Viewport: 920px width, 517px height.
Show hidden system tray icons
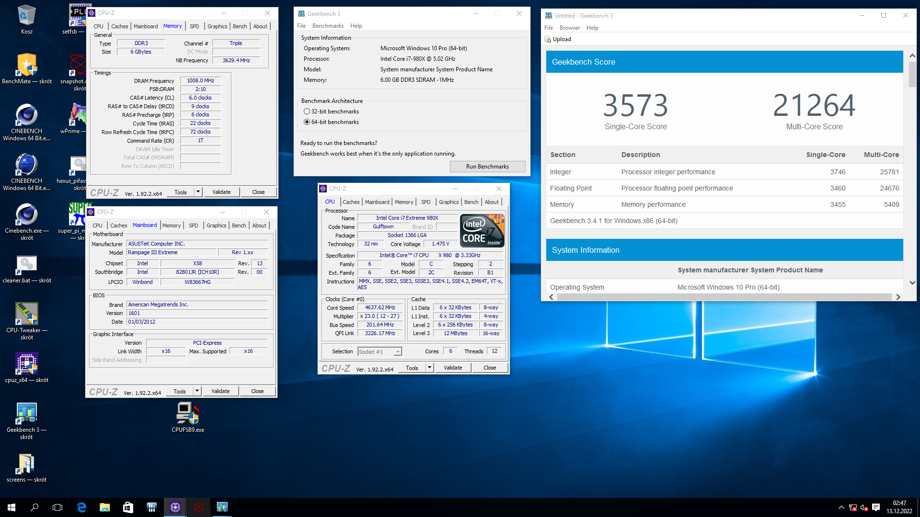(841, 507)
